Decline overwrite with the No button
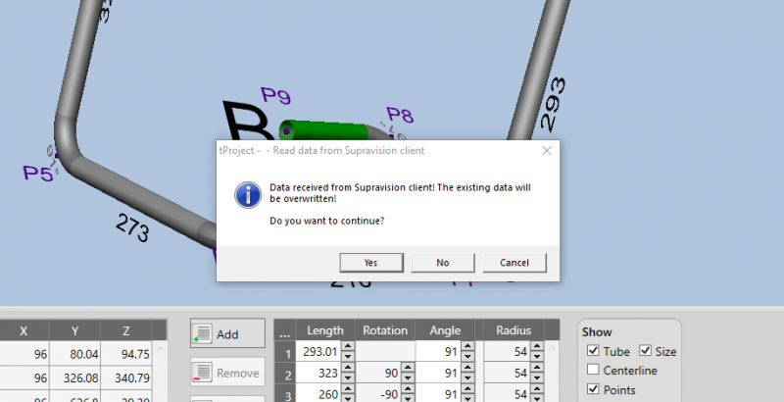This screenshot has height=402, width=784. click(x=443, y=263)
